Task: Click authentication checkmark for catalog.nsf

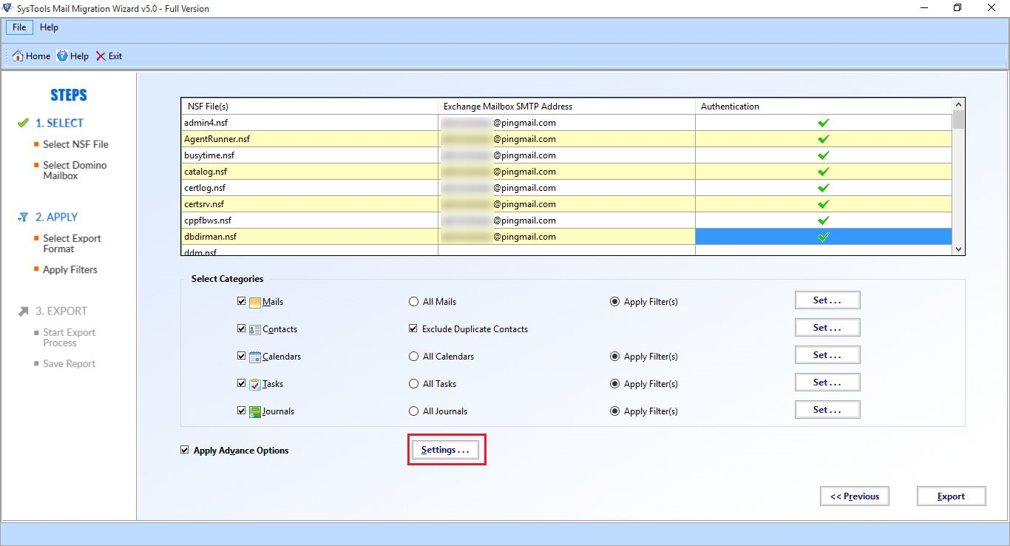Action: [823, 172]
